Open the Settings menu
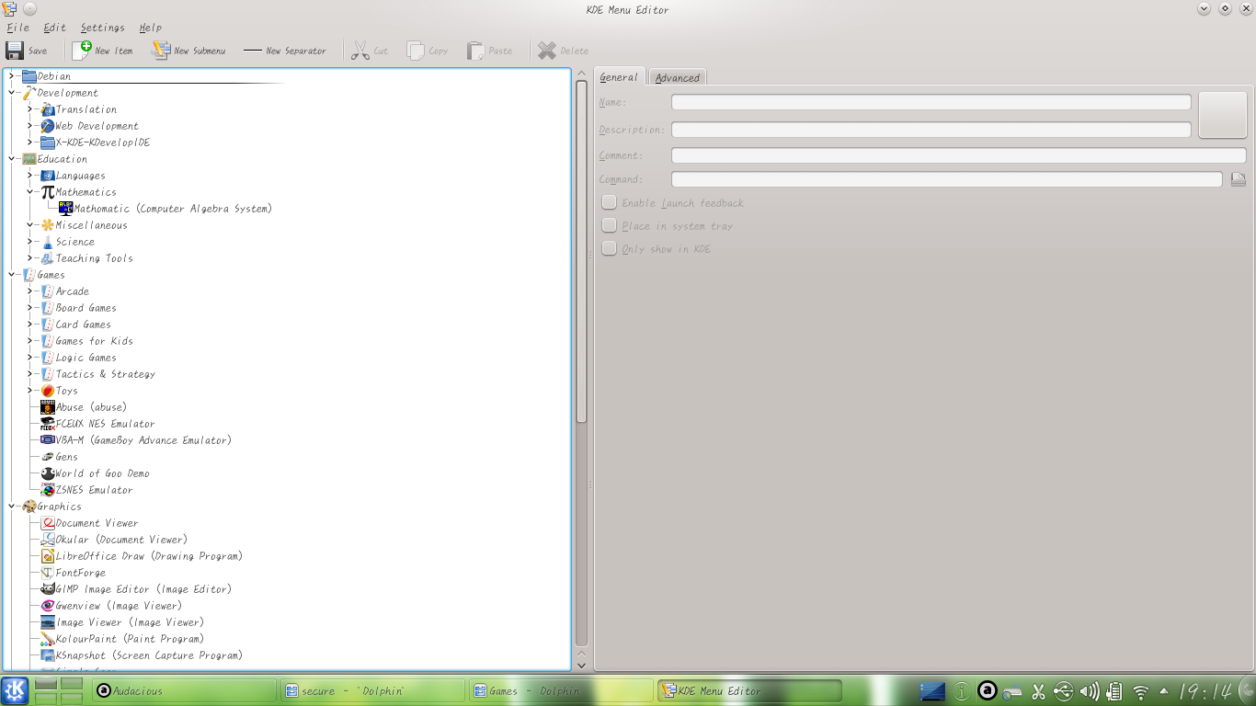The width and height of the screenshot is (1256, 706). click(x=102, y=28)
